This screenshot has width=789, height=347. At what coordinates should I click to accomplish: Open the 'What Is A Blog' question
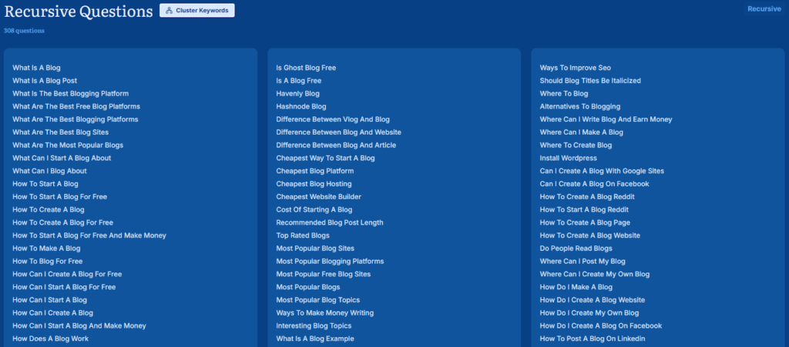[36, 68]
